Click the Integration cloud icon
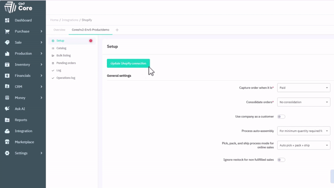Image resolution: width=334 pixels, height=188 pixels. coord(7,131)
